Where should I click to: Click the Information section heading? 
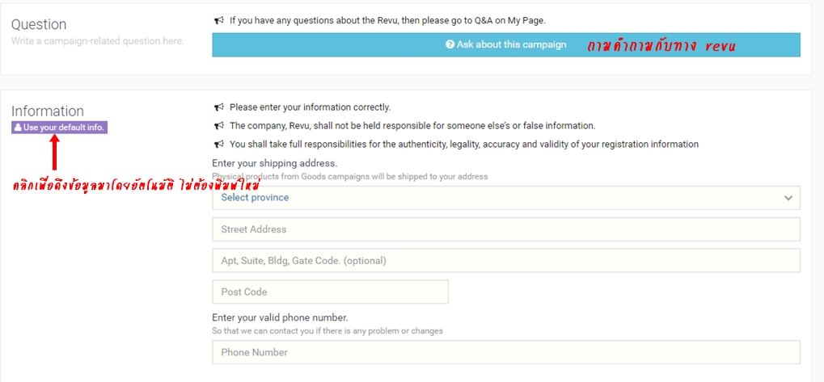pyautogui.click(x=47, y=111)
